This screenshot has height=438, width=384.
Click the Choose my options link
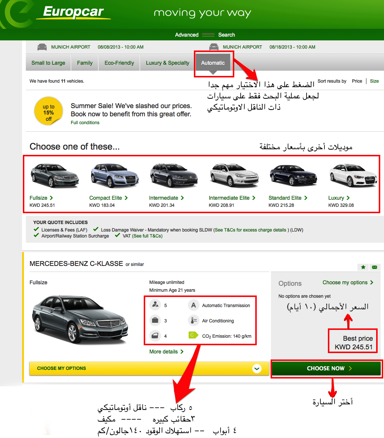[348, 282]
